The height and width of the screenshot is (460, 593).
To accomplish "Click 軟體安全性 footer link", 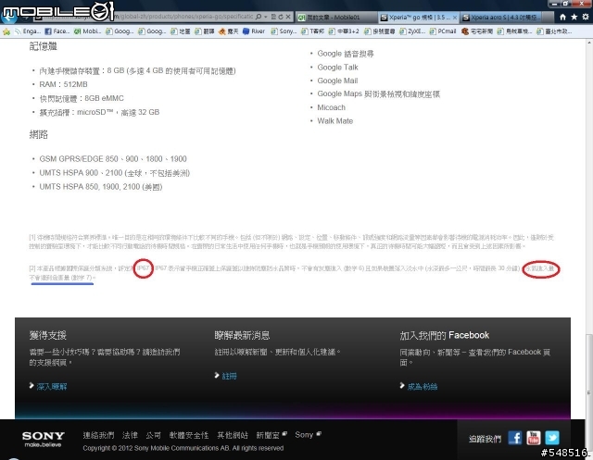I will pyautogui.click(x=189, y=435).
